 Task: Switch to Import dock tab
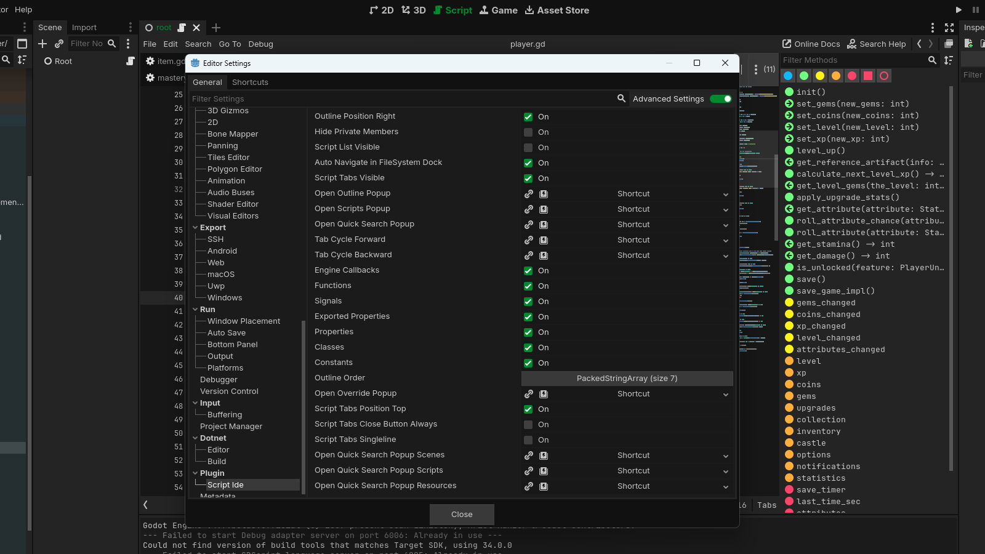tap(84, 27)
